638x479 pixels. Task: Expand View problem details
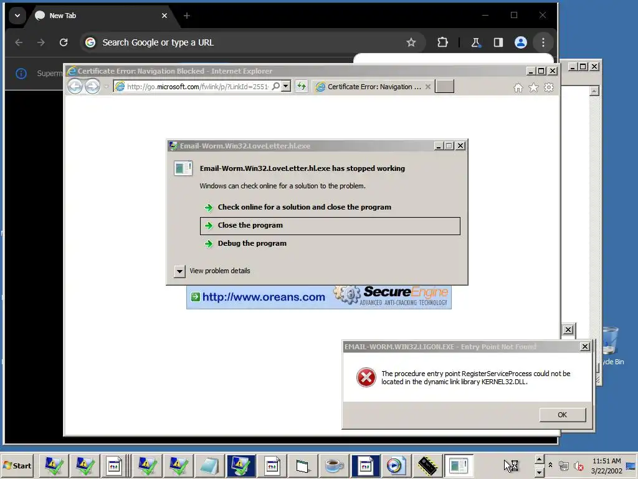click(x=179, y=271)
